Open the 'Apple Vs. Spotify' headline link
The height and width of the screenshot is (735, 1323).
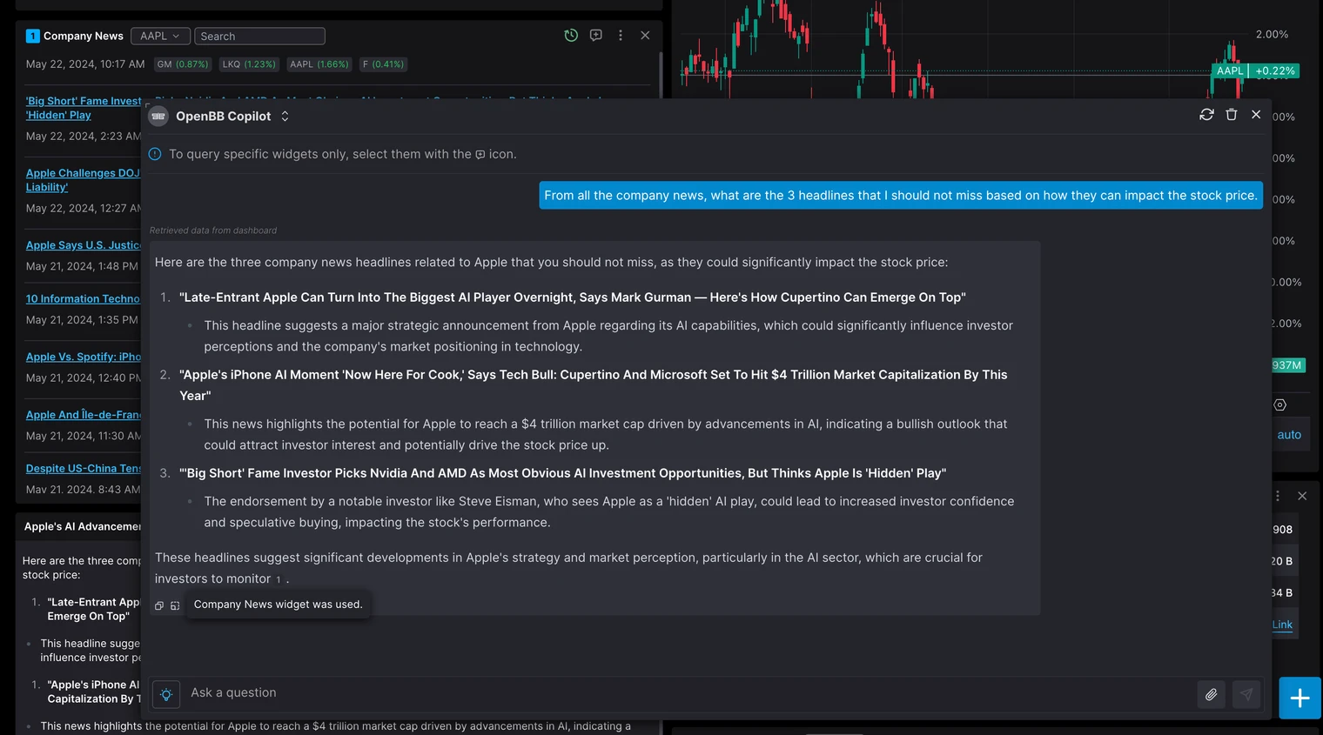84,357
